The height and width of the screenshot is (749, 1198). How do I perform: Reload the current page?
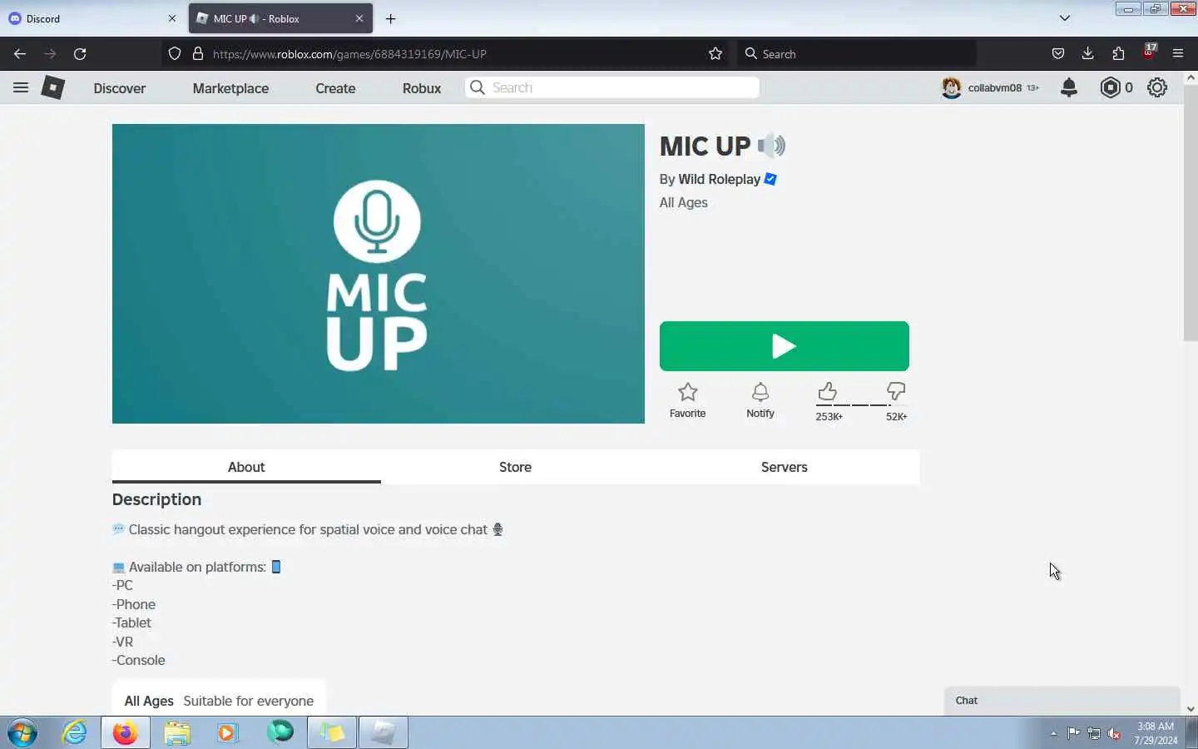[80, 53]
